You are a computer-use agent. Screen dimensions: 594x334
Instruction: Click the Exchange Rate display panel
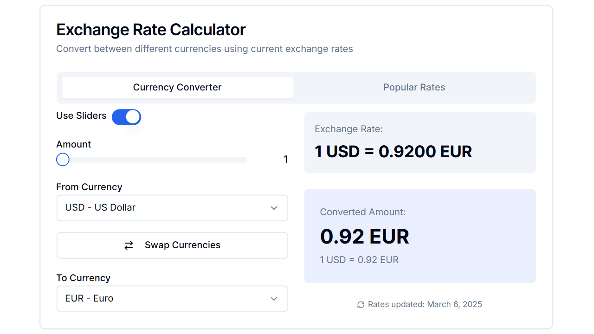420,142
